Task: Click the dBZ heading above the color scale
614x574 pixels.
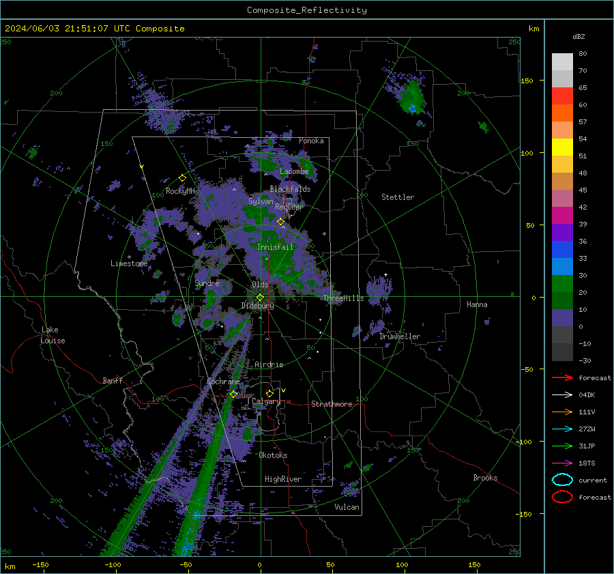Action: coord(579,36)
